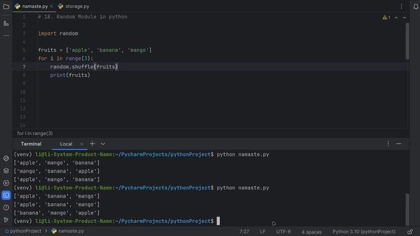Jump to next highlighted error arrow
The width and height of the screenshot is (420, 236).
(x=404, y=18)
